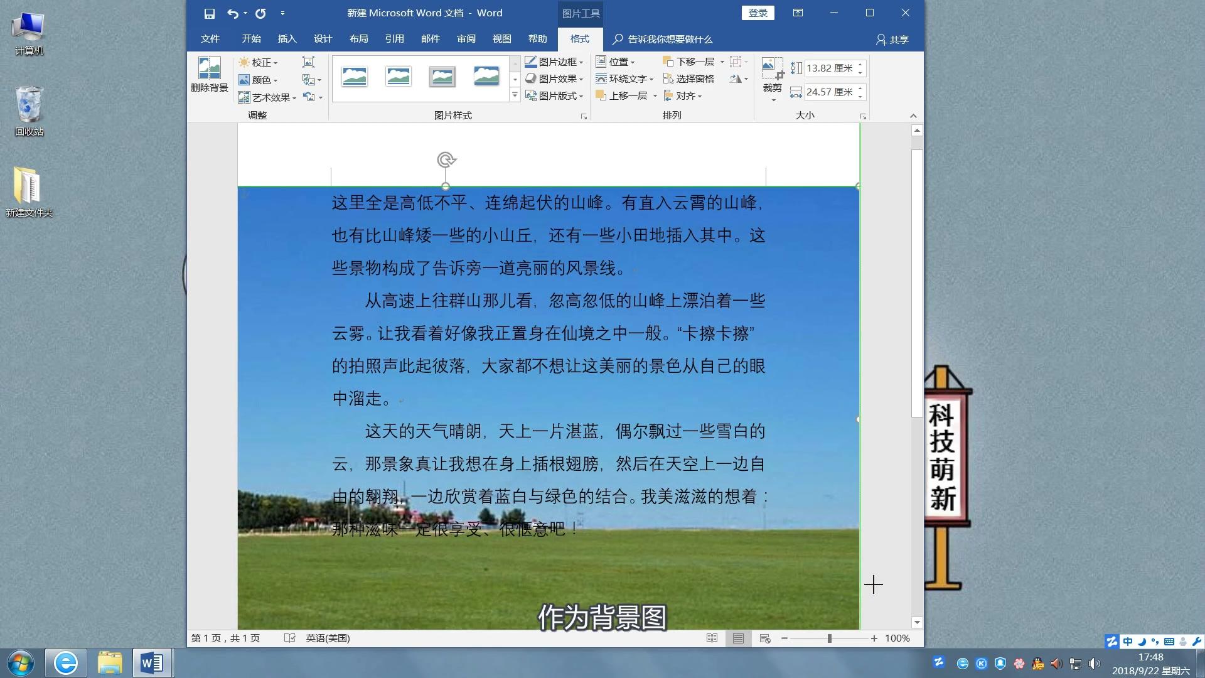Screen dimensions: 1205x678
Task: Toggle the 阅读视图 (Read Mode) view button
Action: point(712,638)
